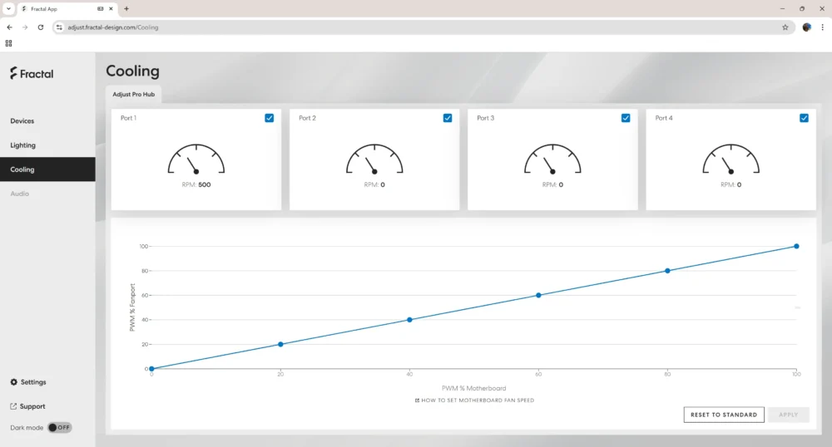Image resolution: width=832 pixels, height=447 pixels.
Task: Close the Fractal App tab
Action: pyautogui.click(x=111, y=8)
